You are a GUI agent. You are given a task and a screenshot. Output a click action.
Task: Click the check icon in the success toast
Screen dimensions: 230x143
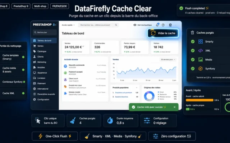coord(133,107)
